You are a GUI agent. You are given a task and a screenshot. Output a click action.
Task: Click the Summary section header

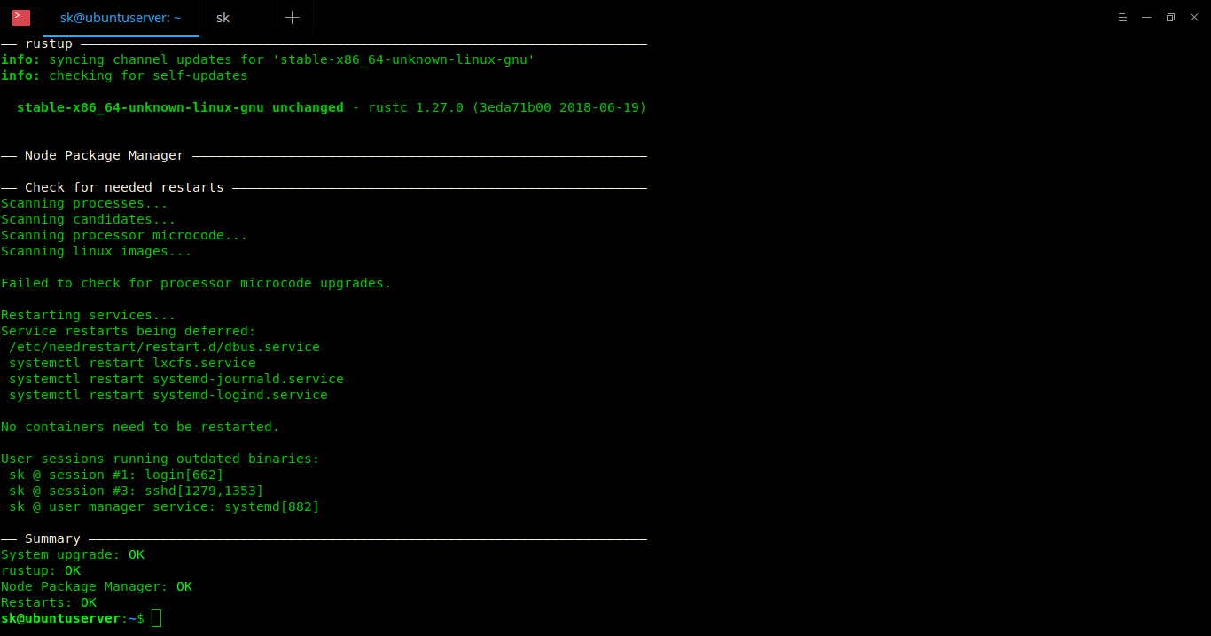(x=52, y=538)
